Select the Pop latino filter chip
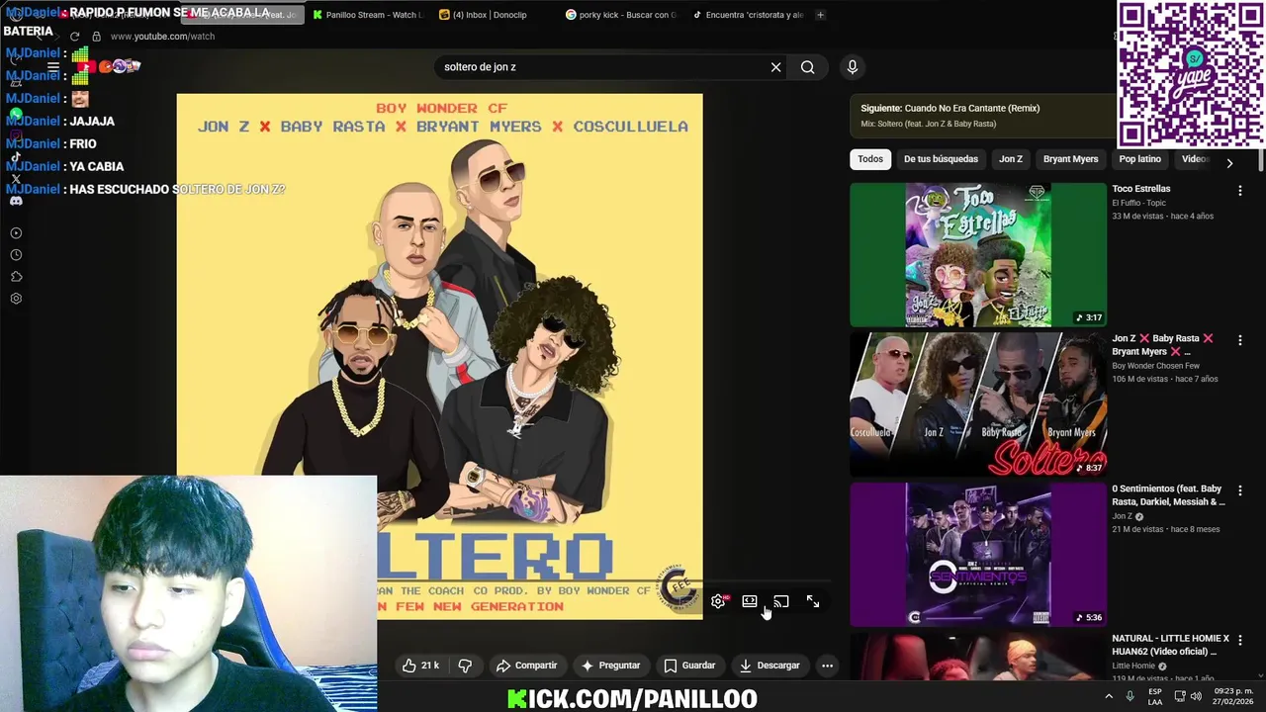 (x=1140, y=159)
